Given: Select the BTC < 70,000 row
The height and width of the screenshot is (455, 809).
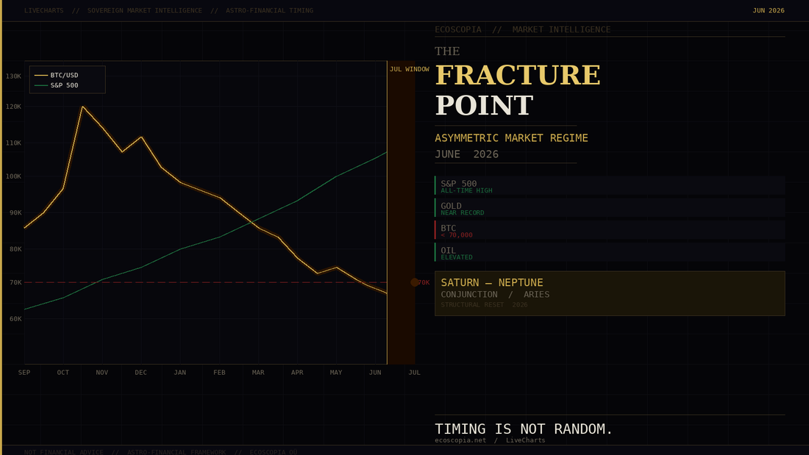Looking at the screenshot, I should (610, 230).
